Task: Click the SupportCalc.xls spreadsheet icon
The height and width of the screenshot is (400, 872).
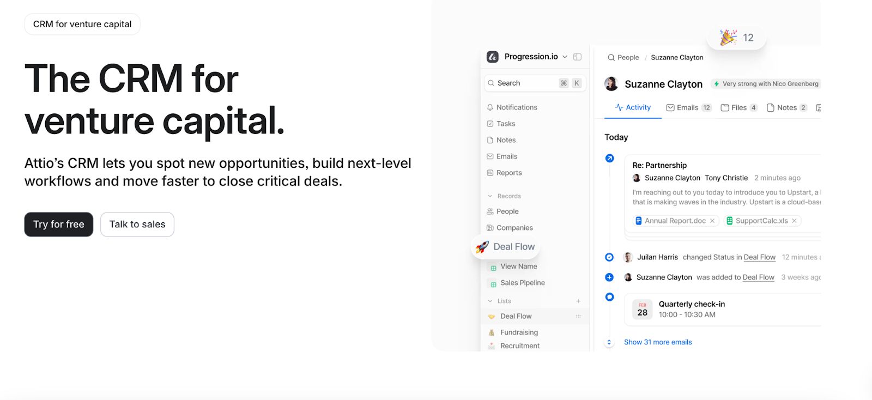Action: (729, 221)
